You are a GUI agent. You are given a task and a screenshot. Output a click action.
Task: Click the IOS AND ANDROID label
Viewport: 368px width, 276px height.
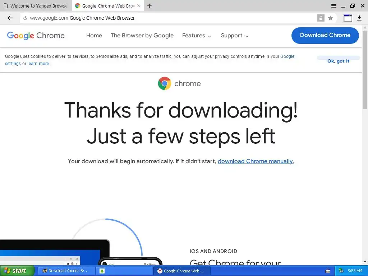213,251
